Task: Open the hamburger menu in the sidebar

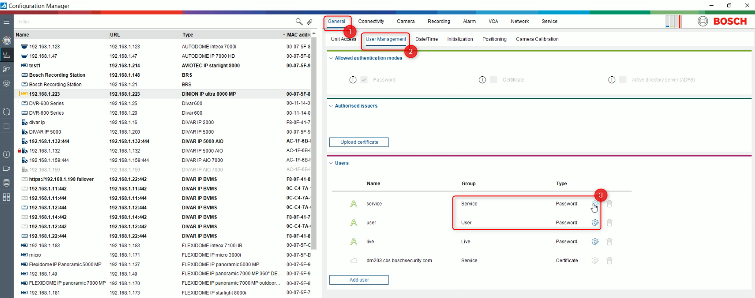Action: [6, 22]
